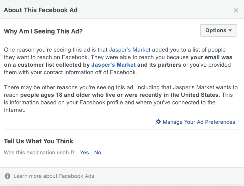Click the phrase "contact information off of Facebook"

click(90, 72)
